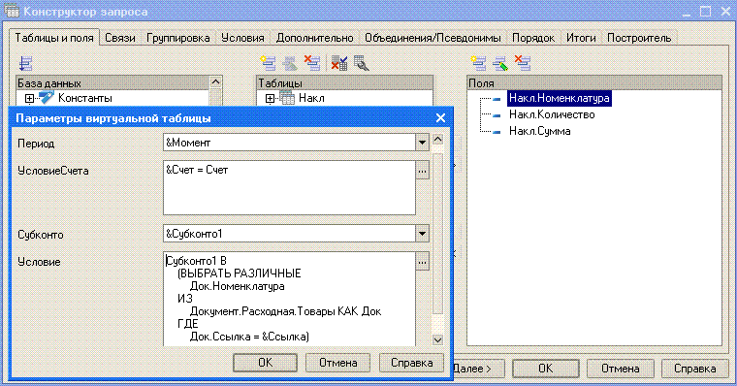
Task: Switch to the Порядок tab
Action: click(533, 38)
